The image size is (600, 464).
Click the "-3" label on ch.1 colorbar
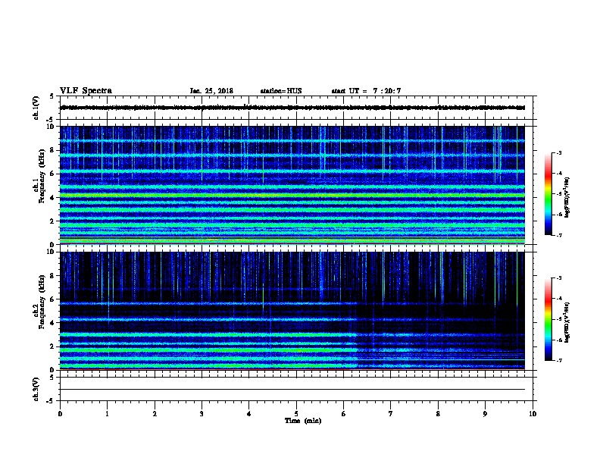pos(558,153)
